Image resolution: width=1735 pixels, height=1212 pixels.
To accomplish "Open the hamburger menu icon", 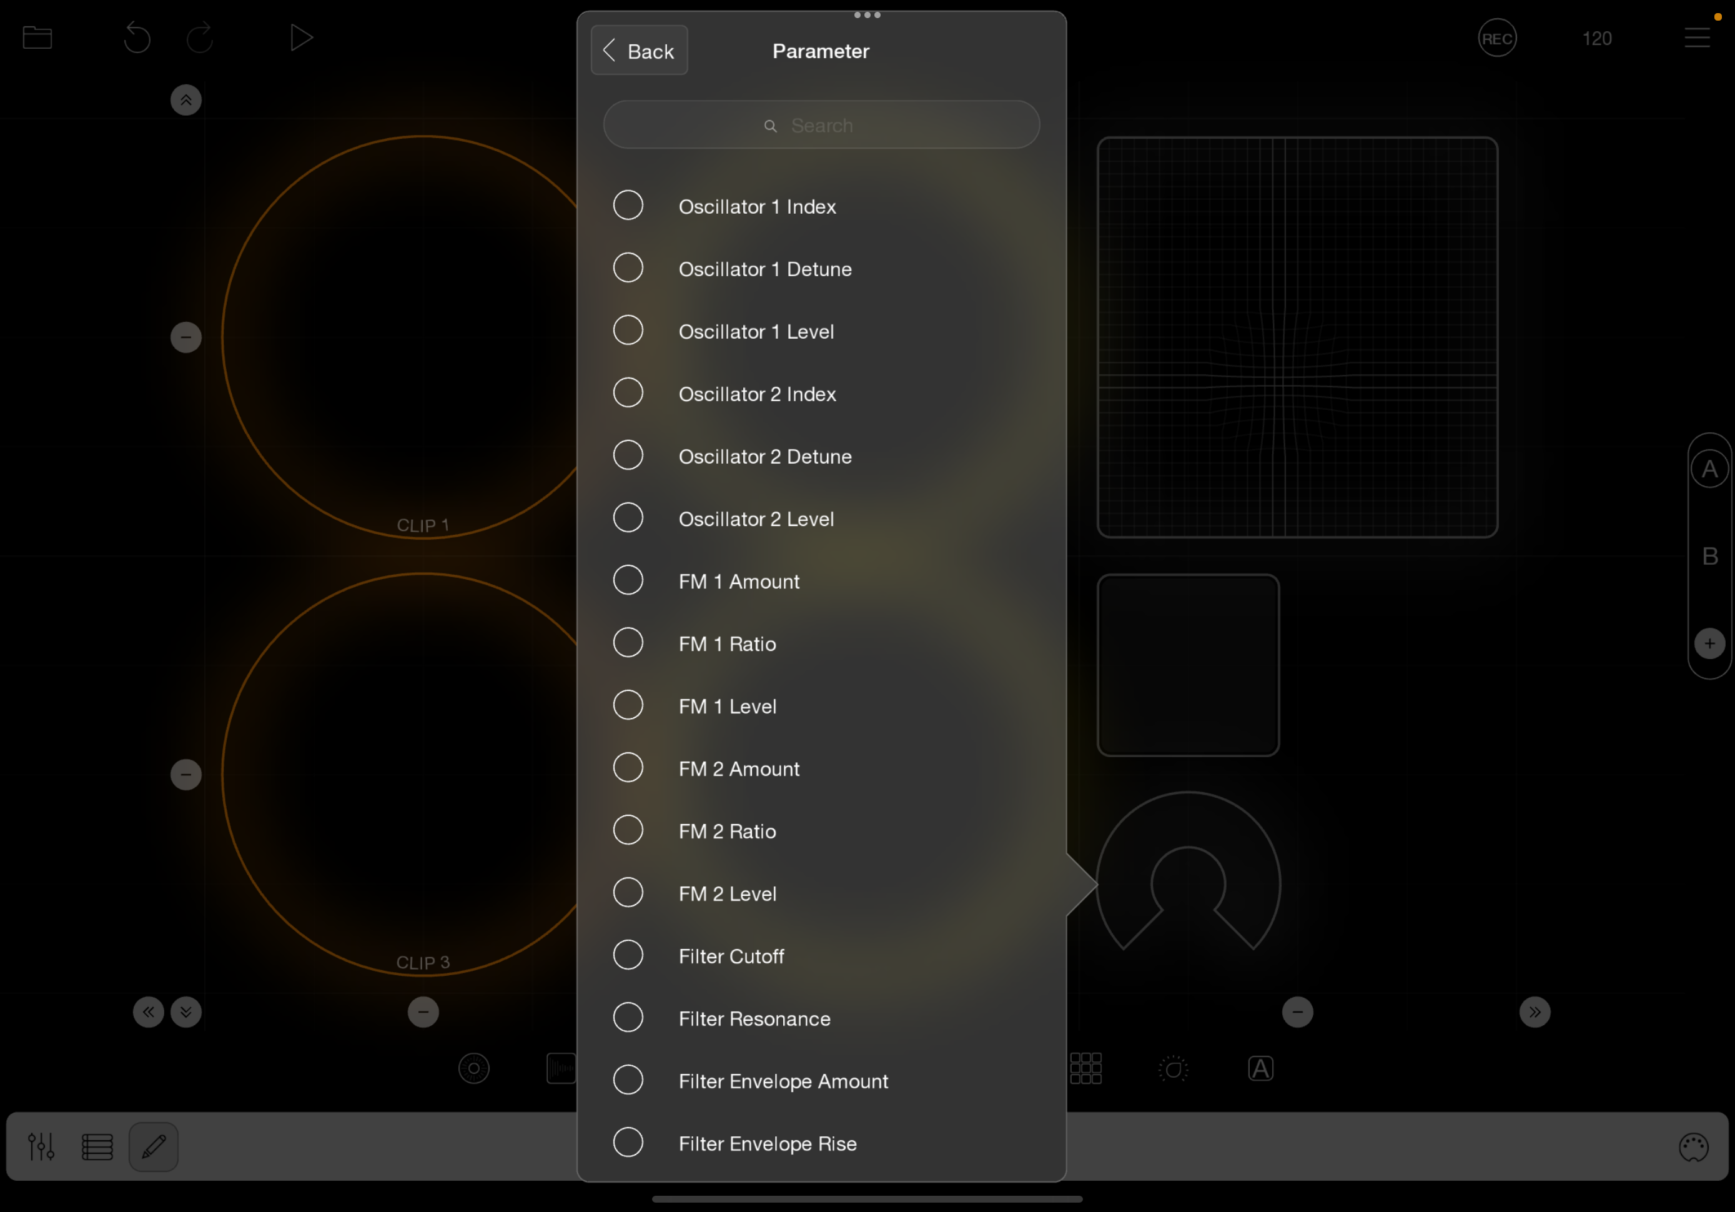I will pos(1696,38).
